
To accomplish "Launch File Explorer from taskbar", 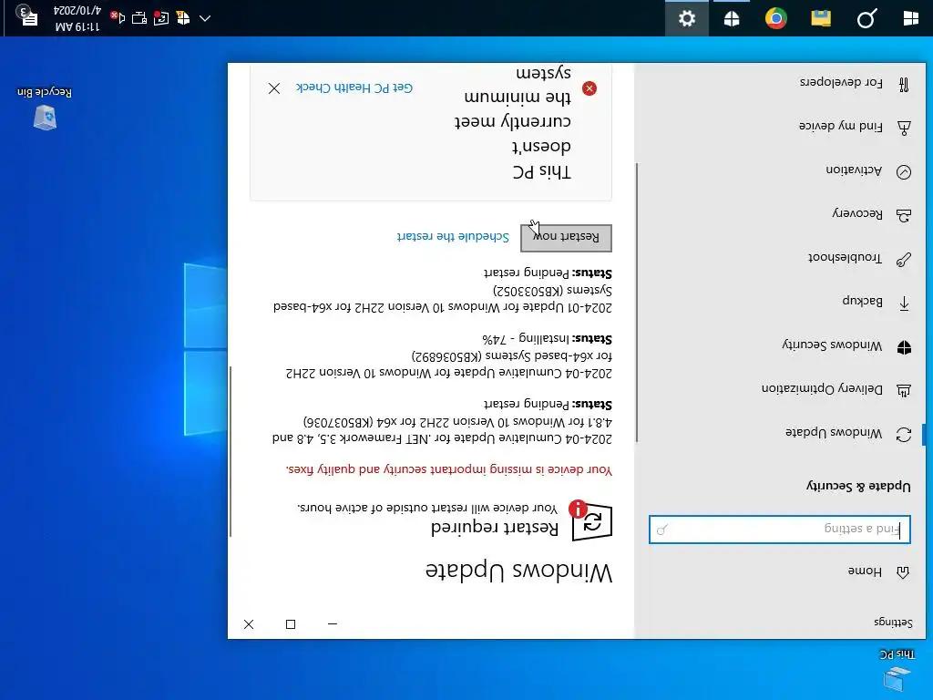I will click(x=821, y=18).
